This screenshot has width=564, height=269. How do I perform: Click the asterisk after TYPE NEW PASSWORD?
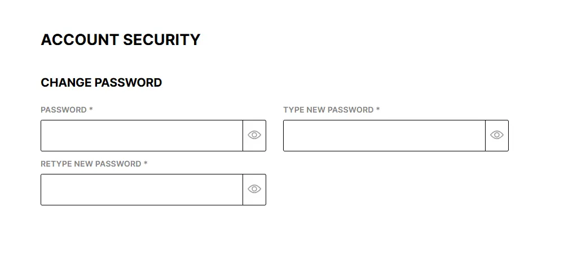tap(378, 109)
